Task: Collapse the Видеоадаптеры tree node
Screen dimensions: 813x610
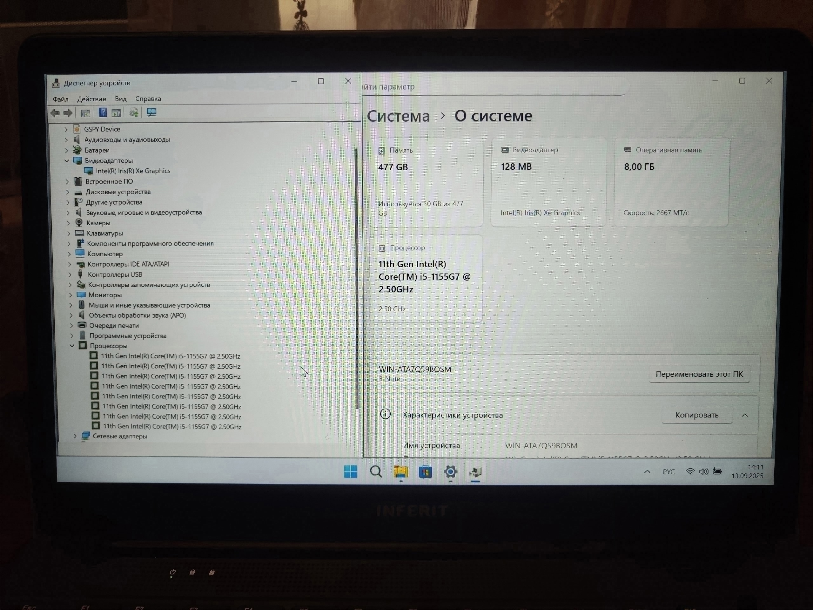Action: click(66, 161)
